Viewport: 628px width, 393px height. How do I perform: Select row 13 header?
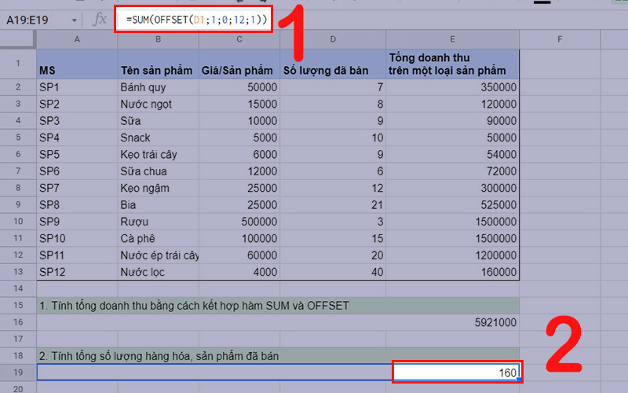click(18, 271)
